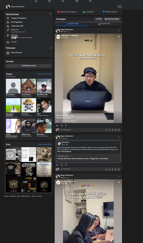Click Kelola postingan button

[x=112, y=19]
